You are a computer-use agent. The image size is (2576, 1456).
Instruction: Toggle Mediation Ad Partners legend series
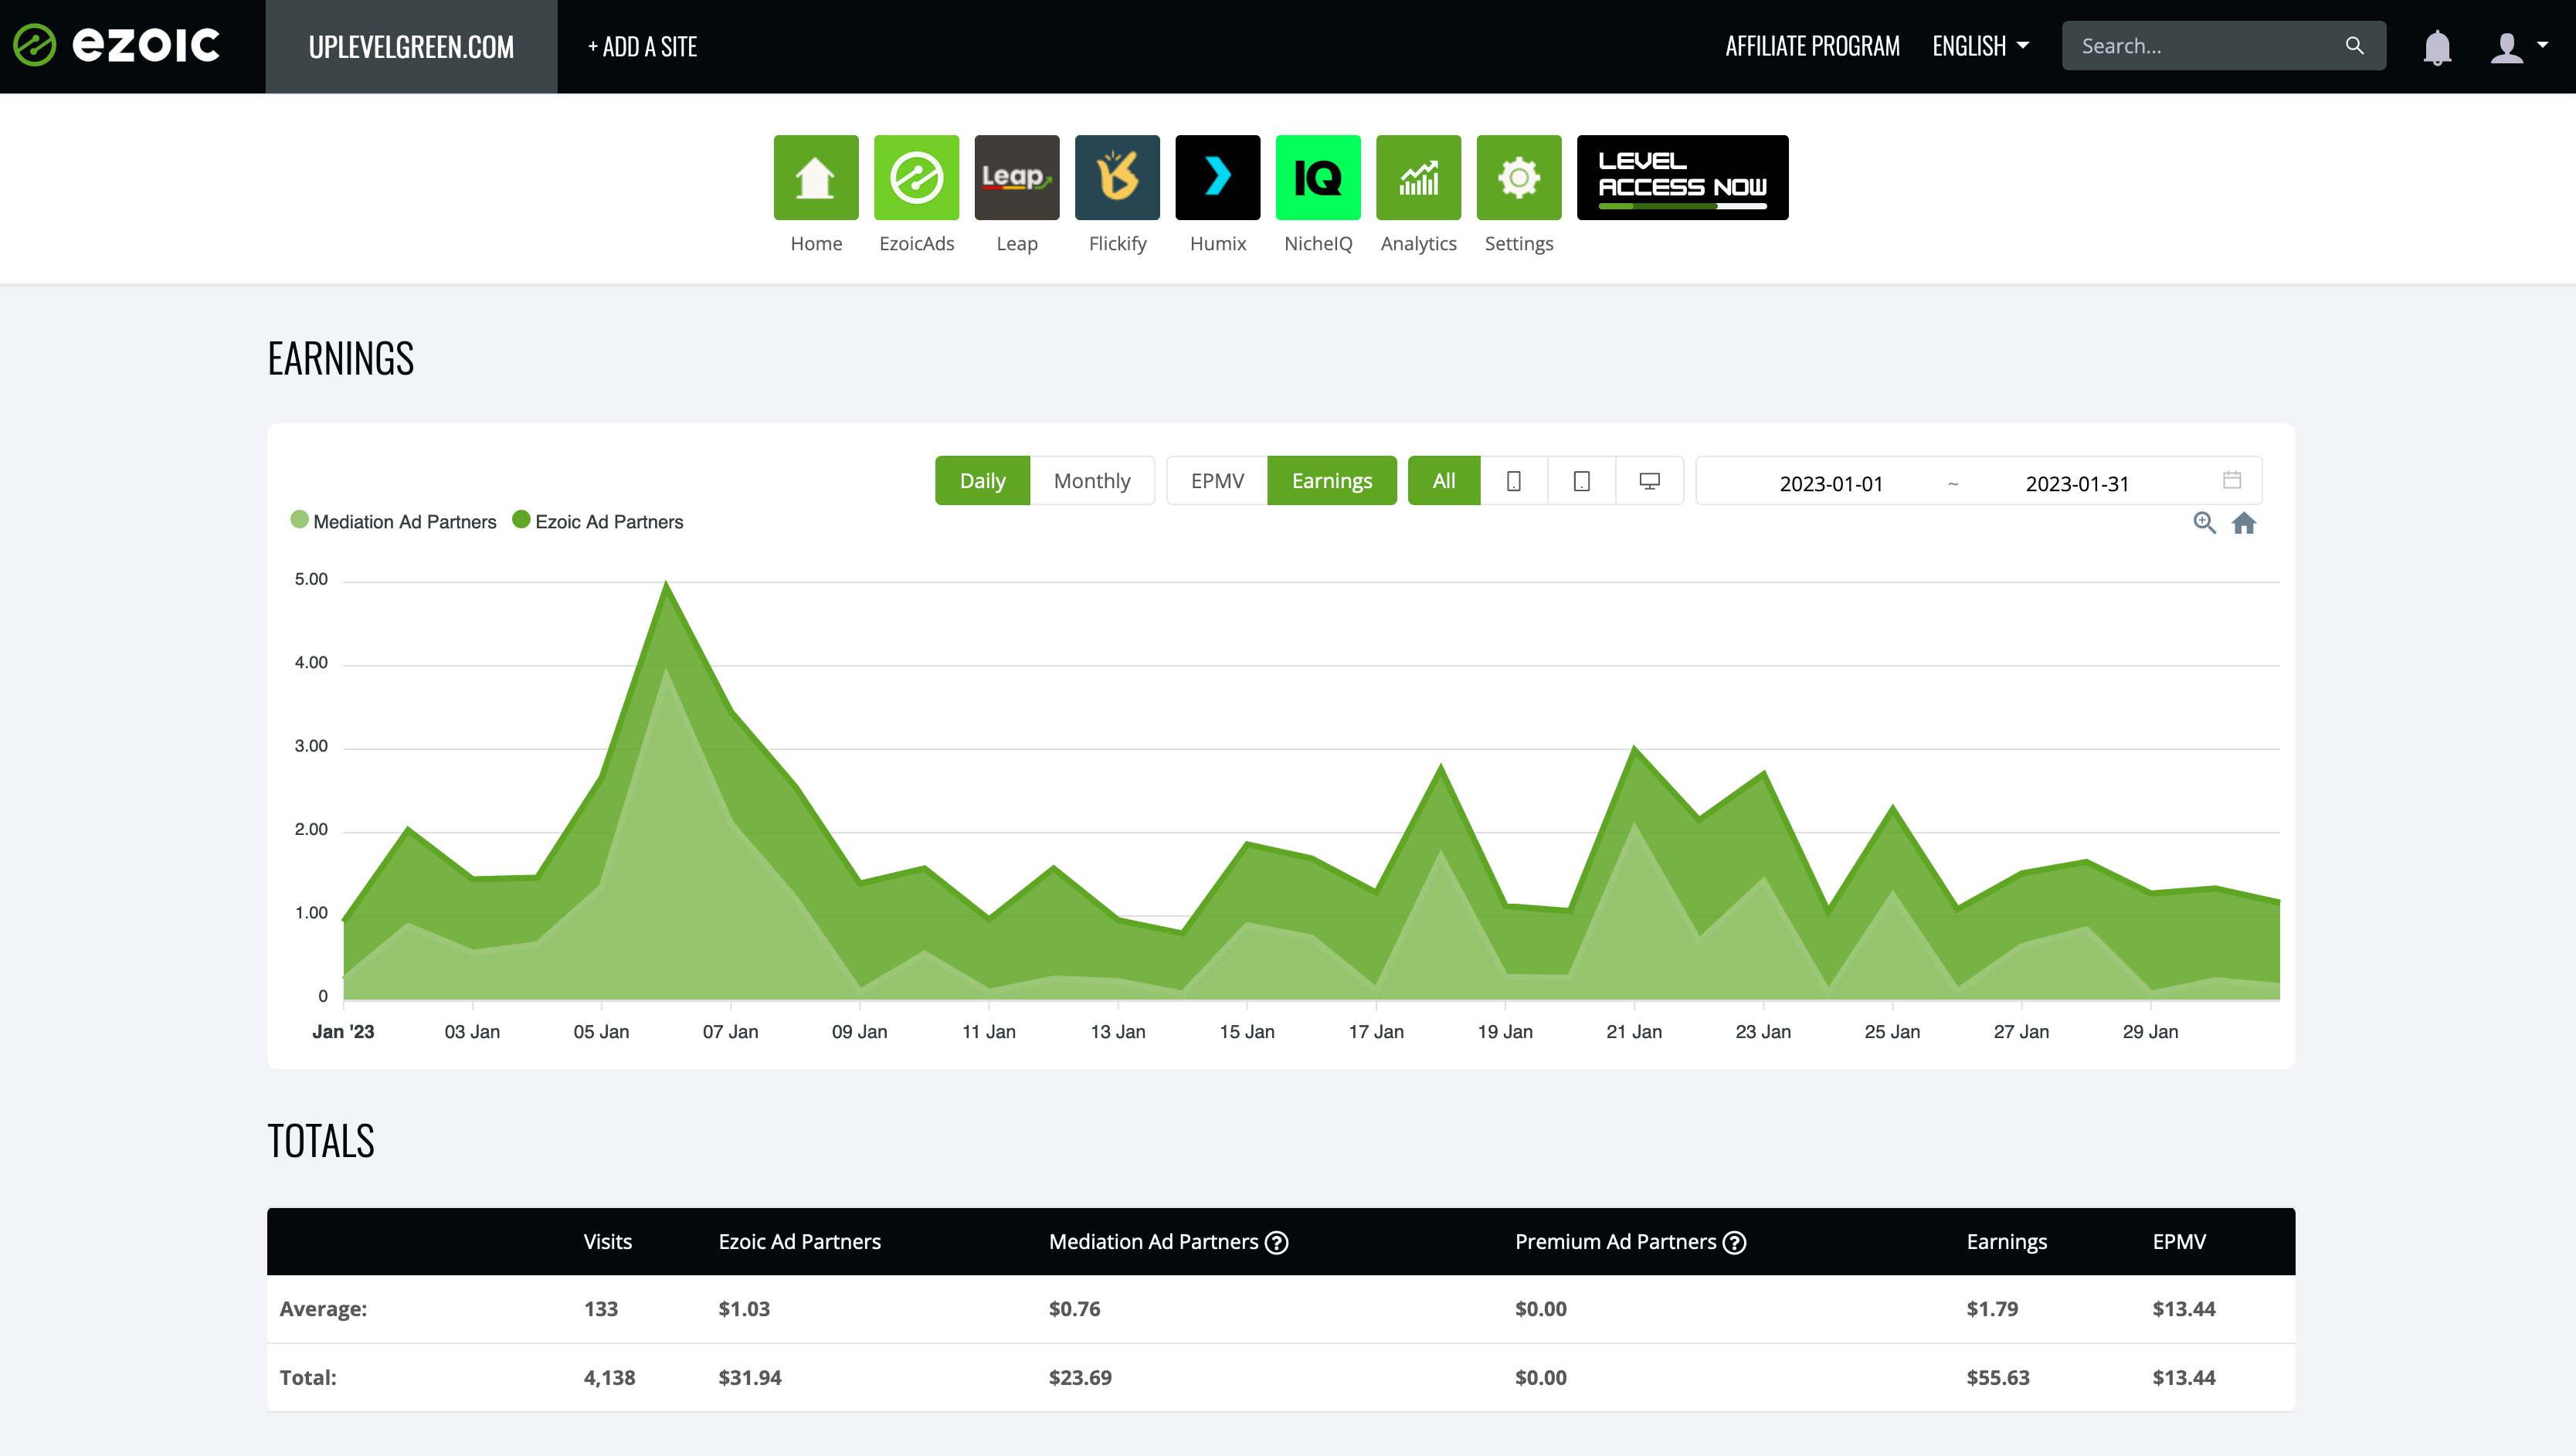[x=393, y=522]
